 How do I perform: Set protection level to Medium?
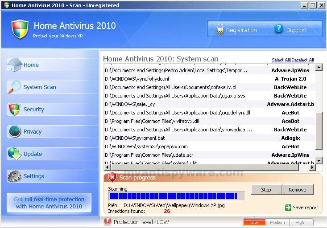pos(277,222)
